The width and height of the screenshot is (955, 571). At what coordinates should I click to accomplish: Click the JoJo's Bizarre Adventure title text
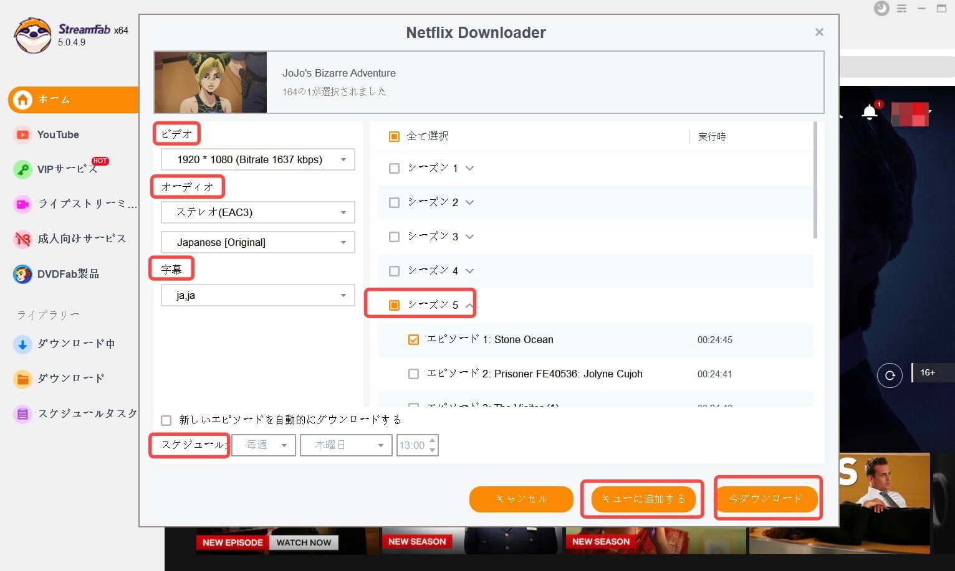coord(339,73)
